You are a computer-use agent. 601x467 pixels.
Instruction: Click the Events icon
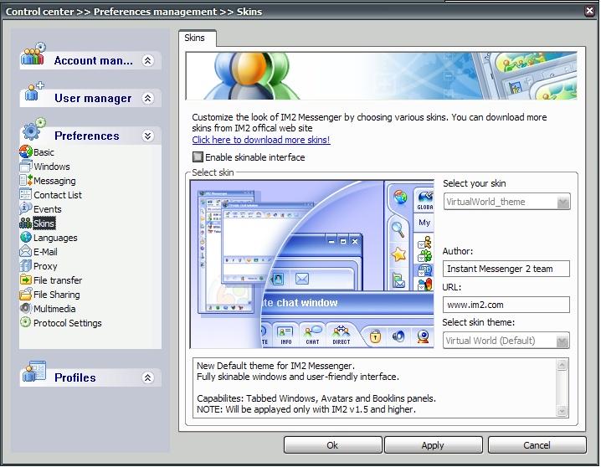pyautogui.click(x=26, y=208)
